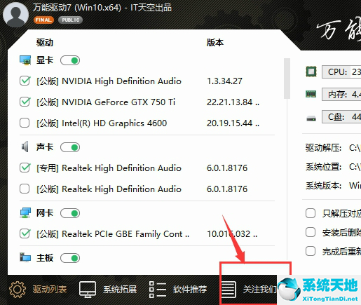
Task: Click the C drive disk icon
Action: (x=311, y=118)
